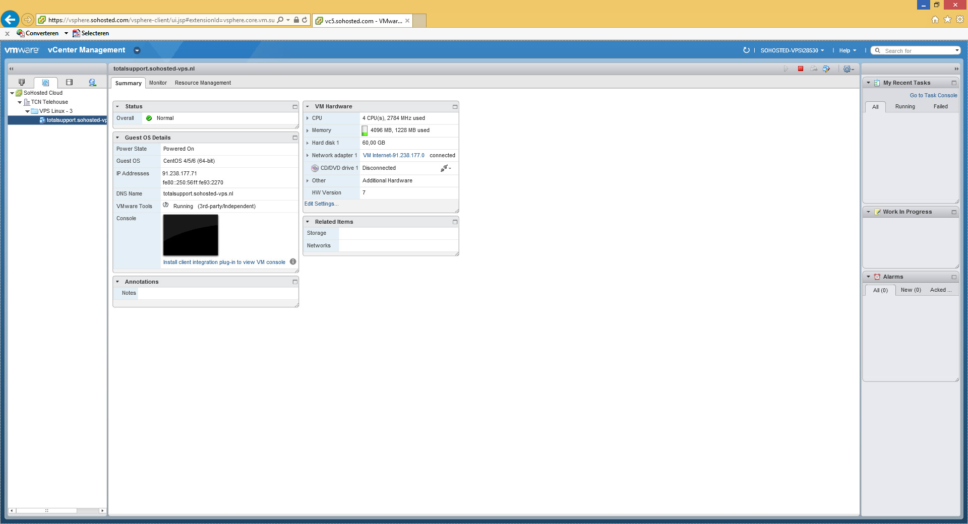
Task: Click the Selecteren toolbar button
Action: pos(91,33)
